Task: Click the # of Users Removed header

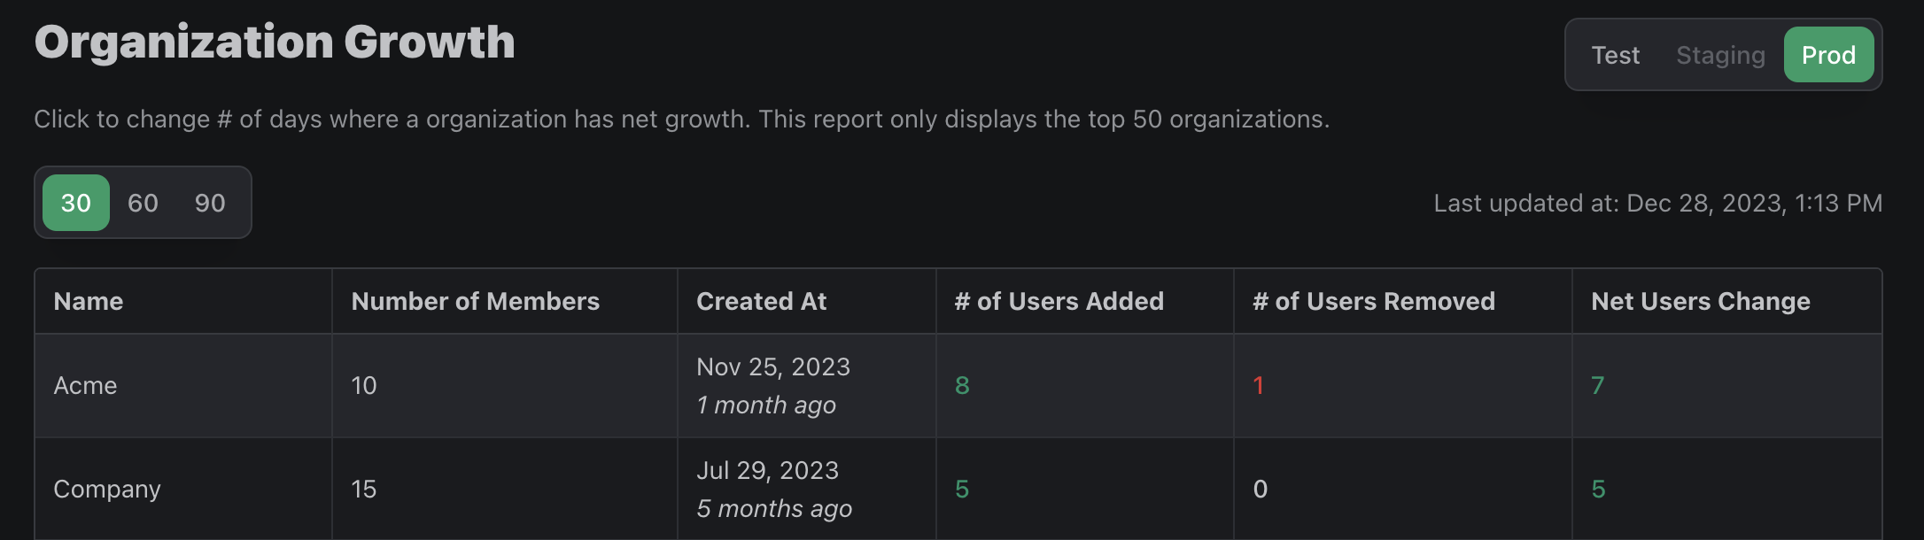Action: point(1373,301)
